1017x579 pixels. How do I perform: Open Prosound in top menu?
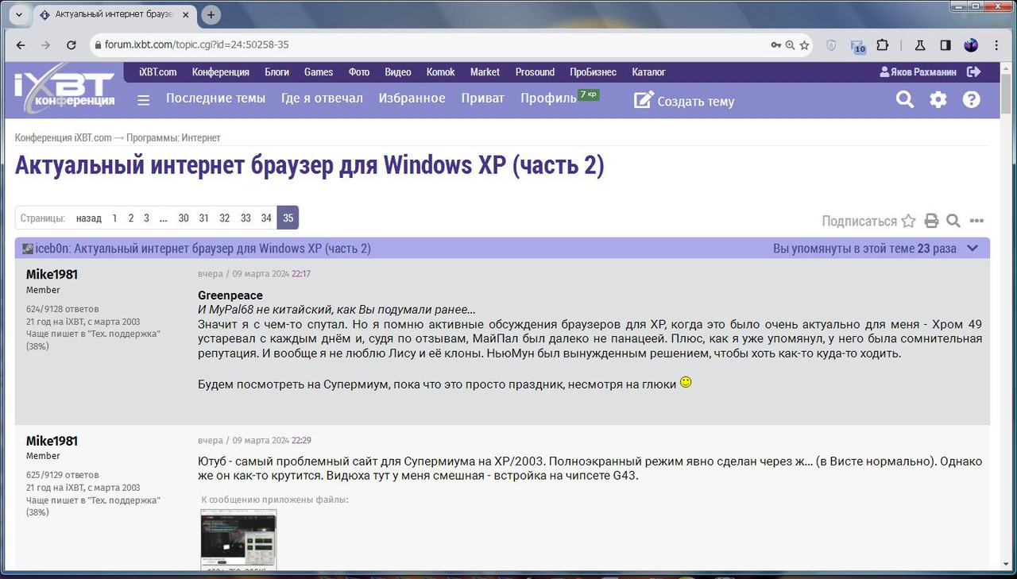535,71
